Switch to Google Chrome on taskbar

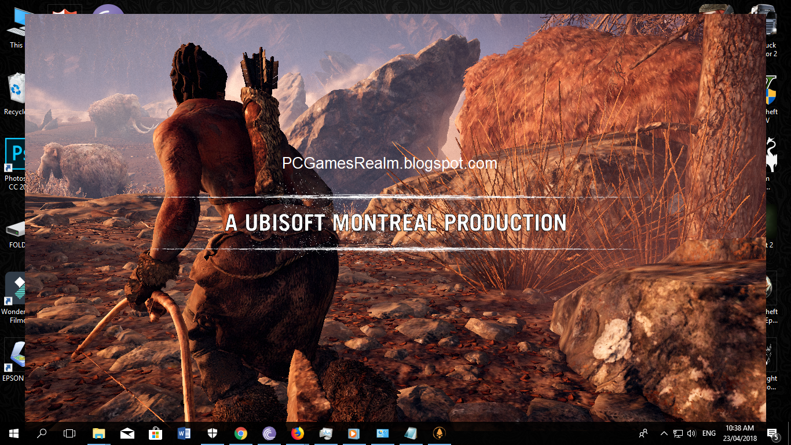(241, 433)
